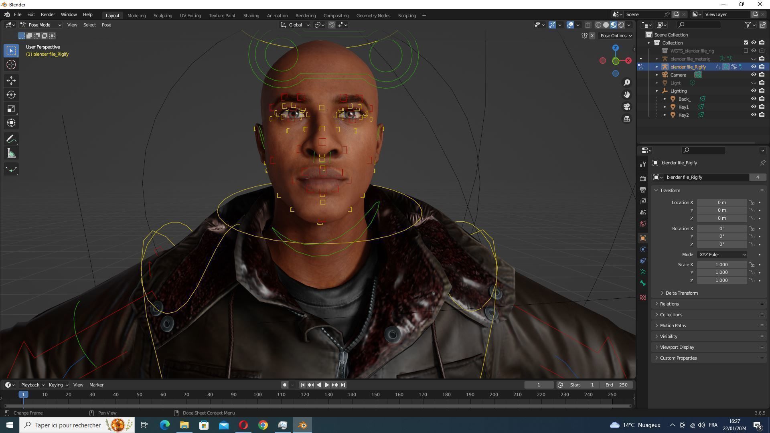
Task: Expand the Motion Paths panel
Action: 673,326
